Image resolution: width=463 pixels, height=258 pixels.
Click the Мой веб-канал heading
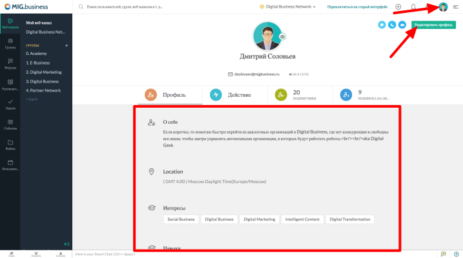click(39, 23)
